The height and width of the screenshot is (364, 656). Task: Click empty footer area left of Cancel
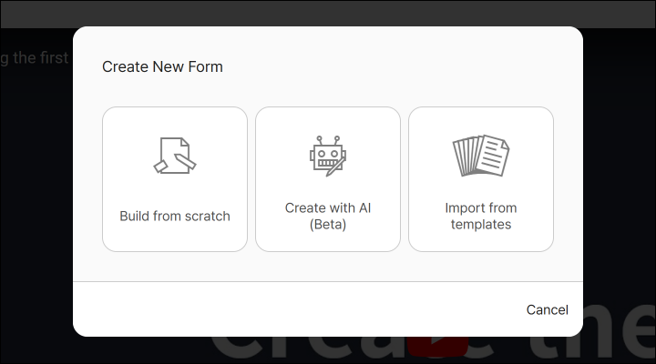point(292,309)
